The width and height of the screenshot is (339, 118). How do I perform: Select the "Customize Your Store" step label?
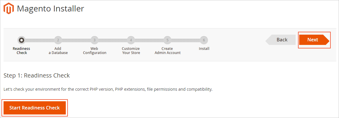[131, 51]
